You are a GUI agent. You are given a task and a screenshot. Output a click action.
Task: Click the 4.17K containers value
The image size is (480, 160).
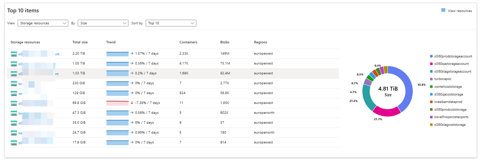[x=184, y=64]
